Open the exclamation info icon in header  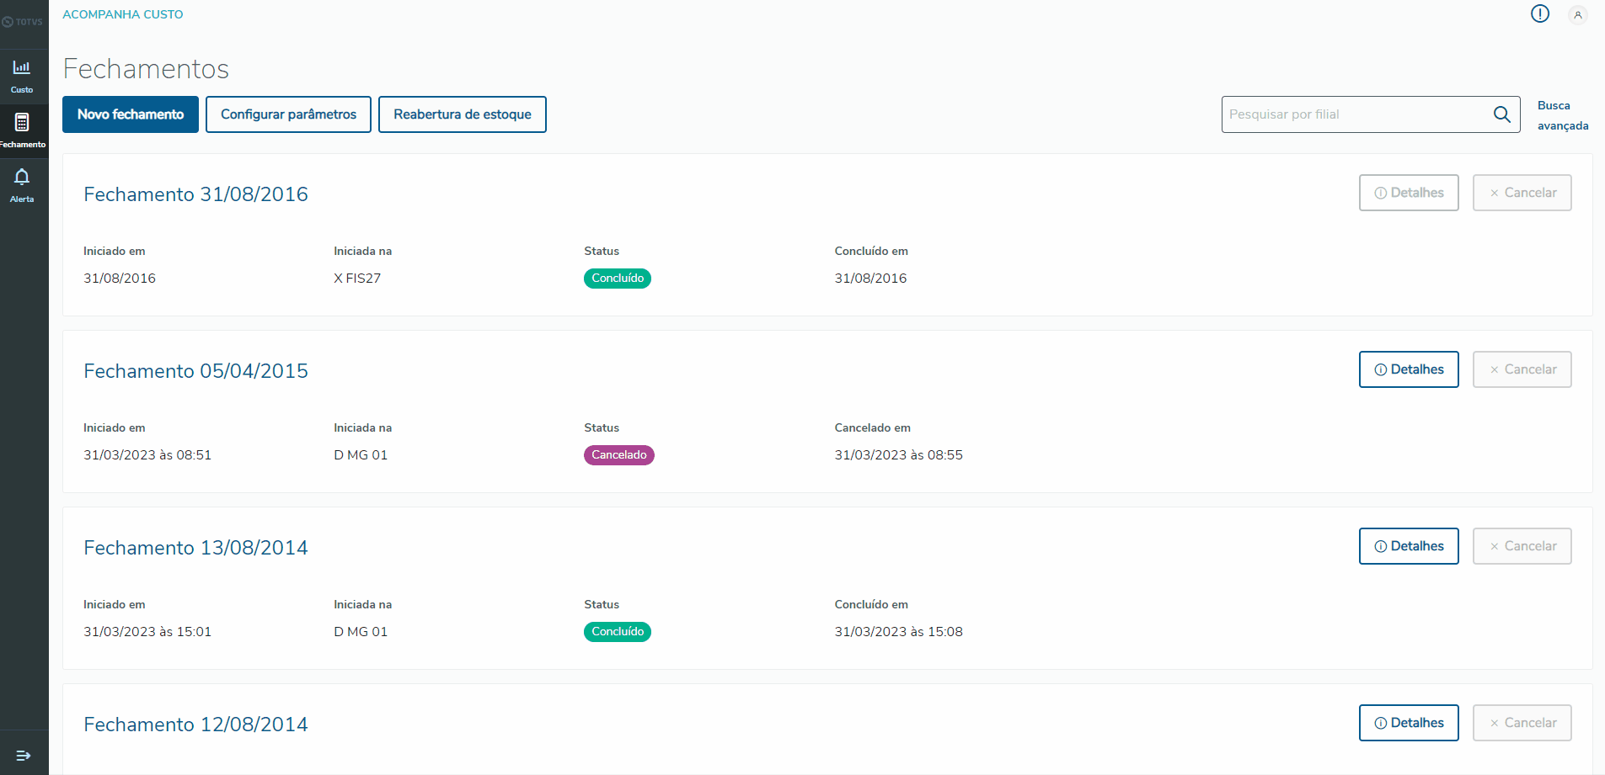click(1540, 13)
